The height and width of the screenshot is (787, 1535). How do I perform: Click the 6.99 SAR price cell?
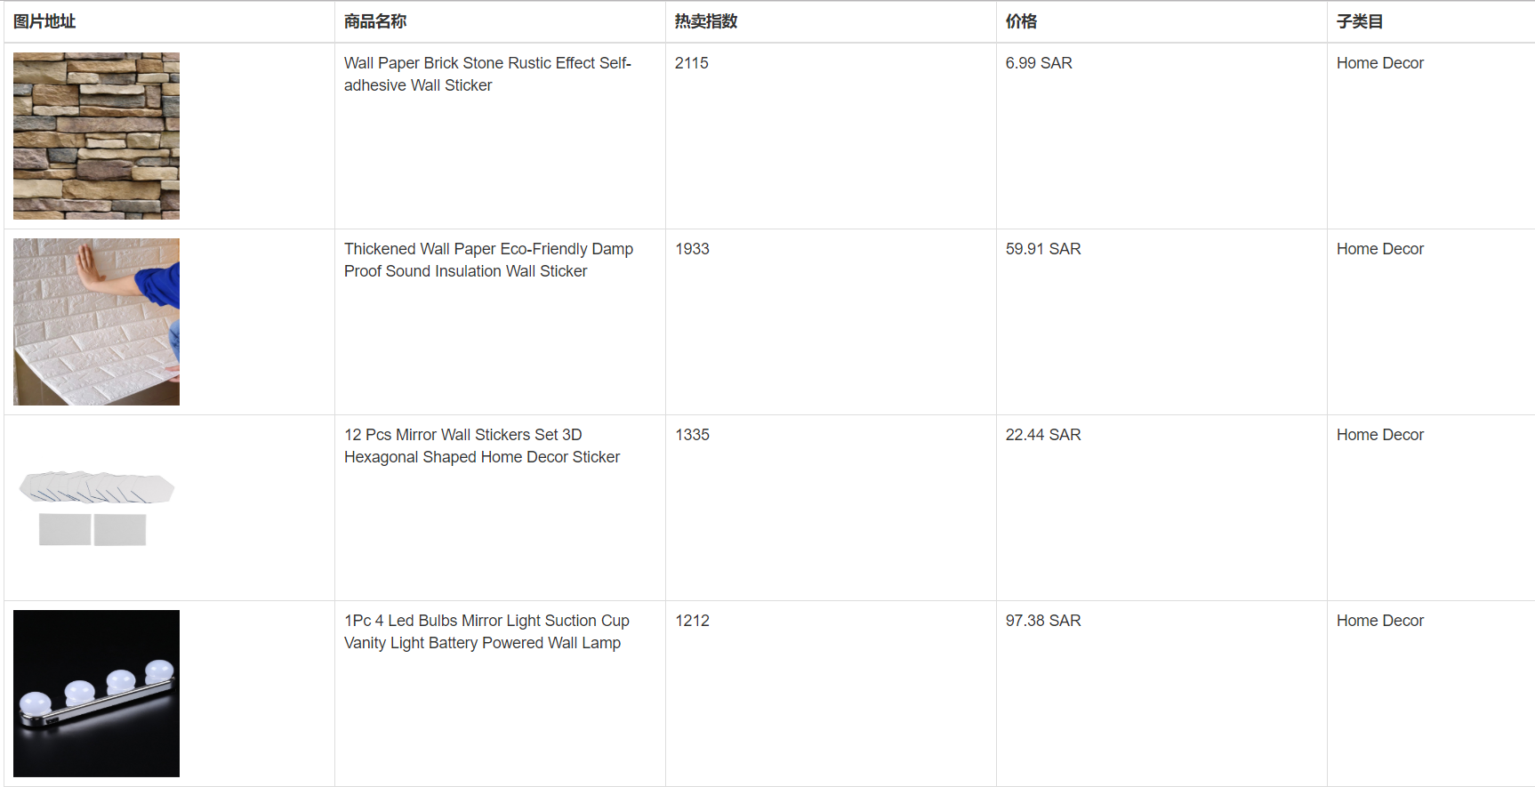tap(1039, 63)
